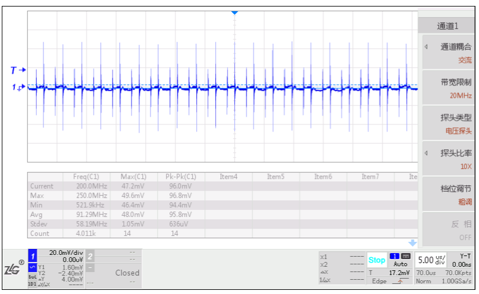Image resolution: width=479 pixels, height=294 pixels.
Task: Click the Stop run state button
Action: click(376, 260)
